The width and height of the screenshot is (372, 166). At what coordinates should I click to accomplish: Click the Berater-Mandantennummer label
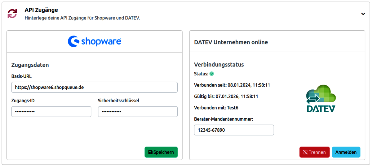(224, 119)
